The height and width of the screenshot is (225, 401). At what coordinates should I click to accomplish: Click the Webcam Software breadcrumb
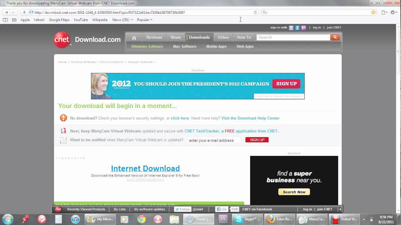[140, 62]
